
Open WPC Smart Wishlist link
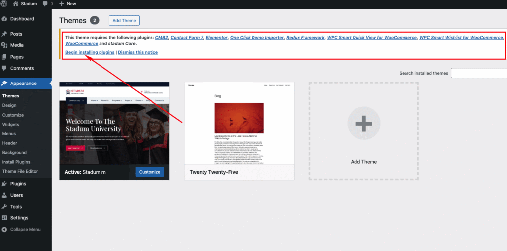tap(461, 37)
